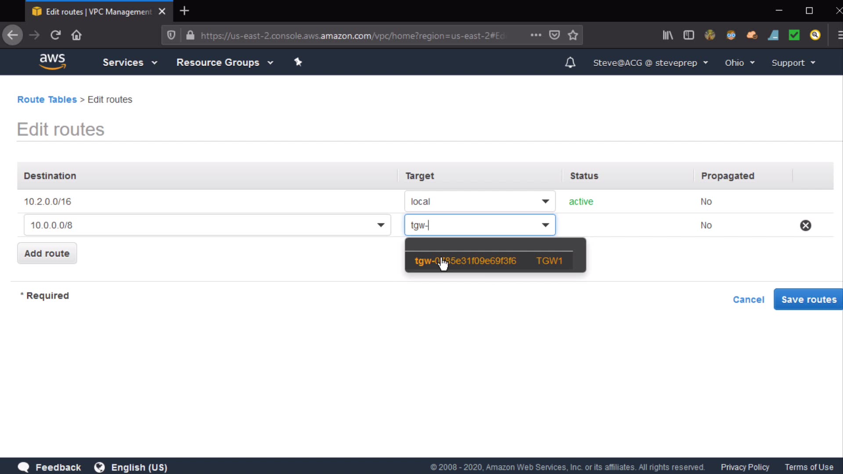Toggle the sidebar view icon

(x=688, y=35)
